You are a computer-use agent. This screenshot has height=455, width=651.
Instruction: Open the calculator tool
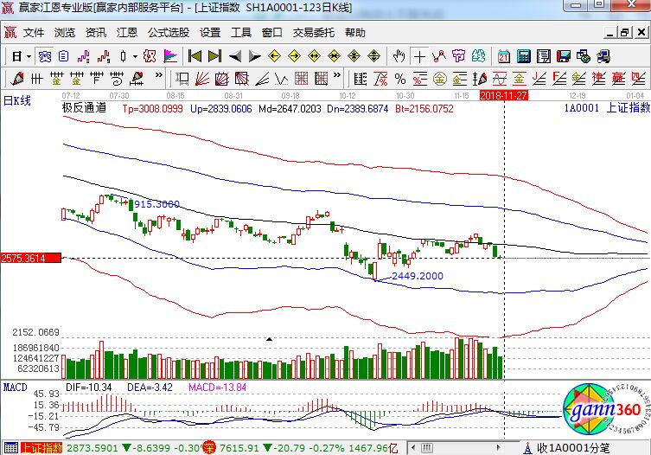[x=523, y=56]
